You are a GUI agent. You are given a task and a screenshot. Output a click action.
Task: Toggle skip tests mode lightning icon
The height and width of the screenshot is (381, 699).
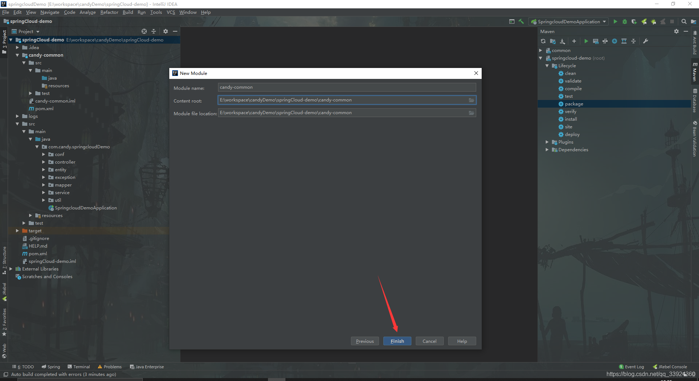tap(615, 41)
